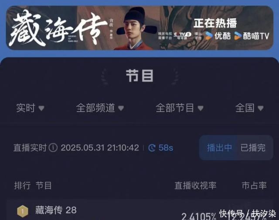Click the 市占率 column header
Image resolution: width=279 pixels, height=220 pixels.
coord(254,186)
